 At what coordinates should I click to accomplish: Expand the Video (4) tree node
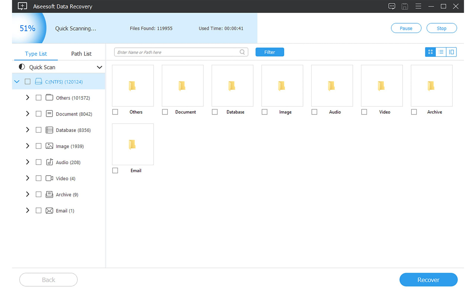point(28,178)
